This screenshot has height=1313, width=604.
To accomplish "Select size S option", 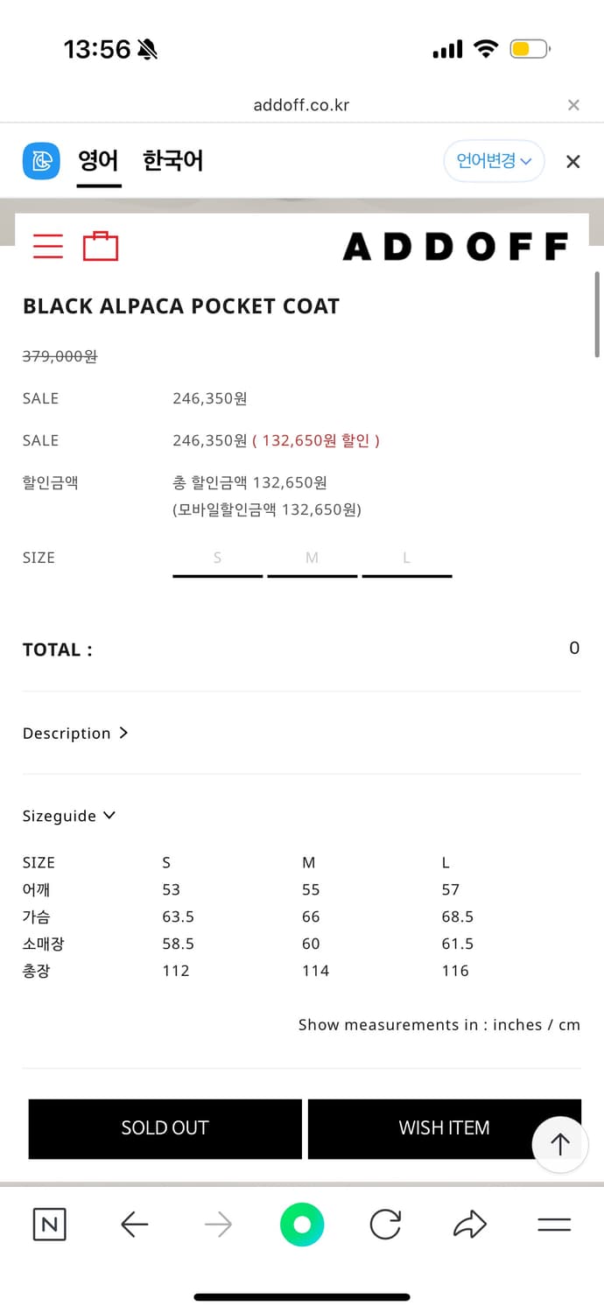I will pos(218,558).
